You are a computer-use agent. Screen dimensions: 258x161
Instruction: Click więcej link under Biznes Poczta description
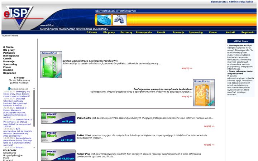pos(187,97)
